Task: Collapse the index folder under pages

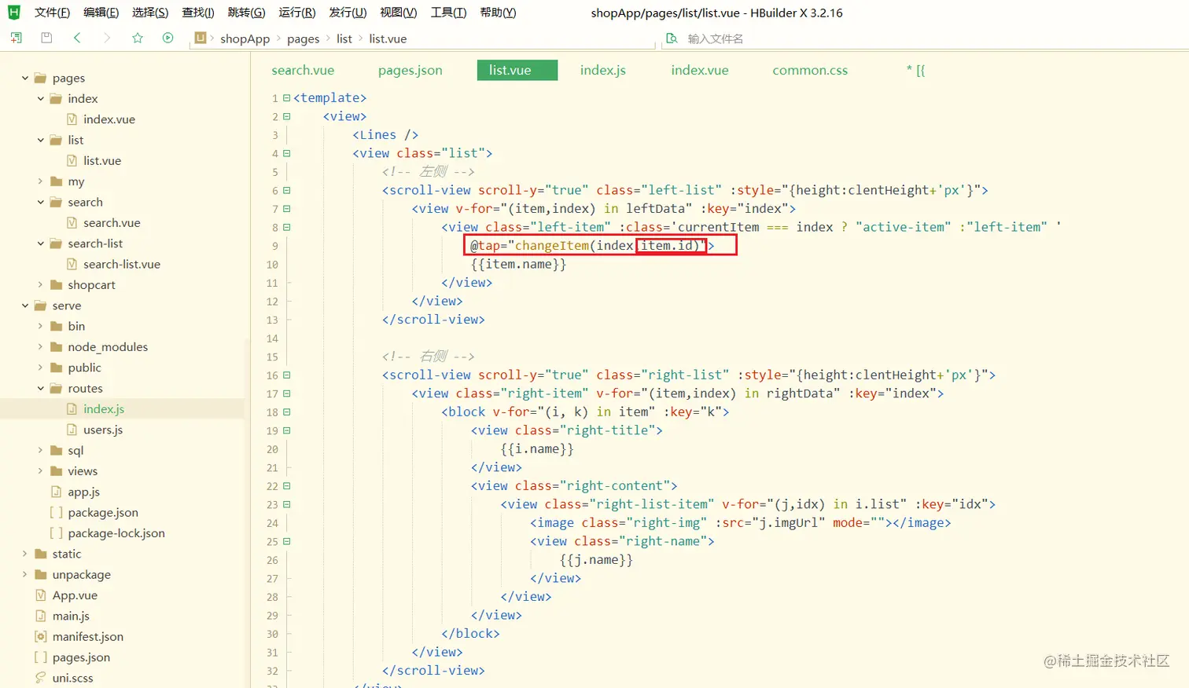Action: (41, 98)
